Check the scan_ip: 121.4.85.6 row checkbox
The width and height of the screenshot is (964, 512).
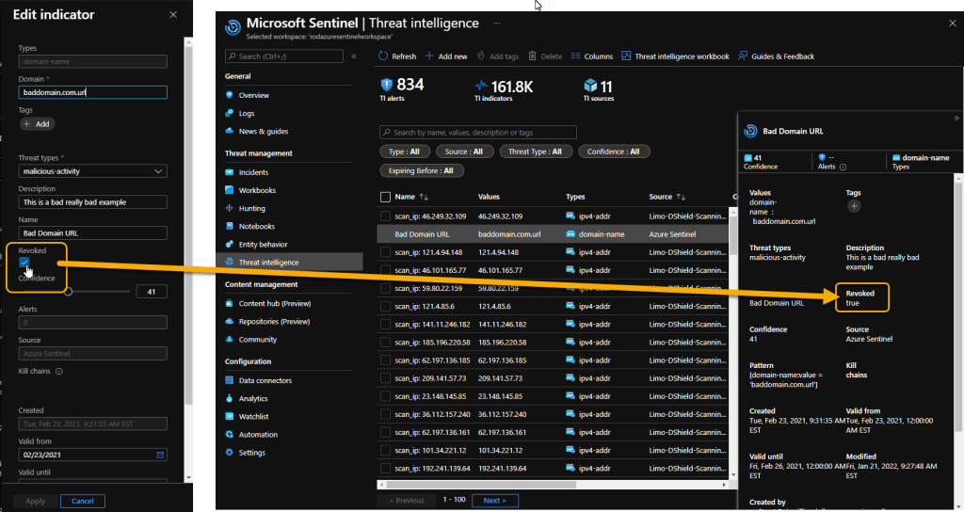385,306
